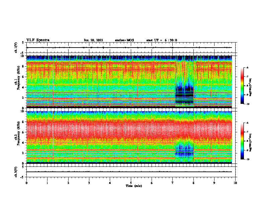Click the ch.3 voltage waveform trace
This screenshot has width=265, height=205.
coord(129,172)
